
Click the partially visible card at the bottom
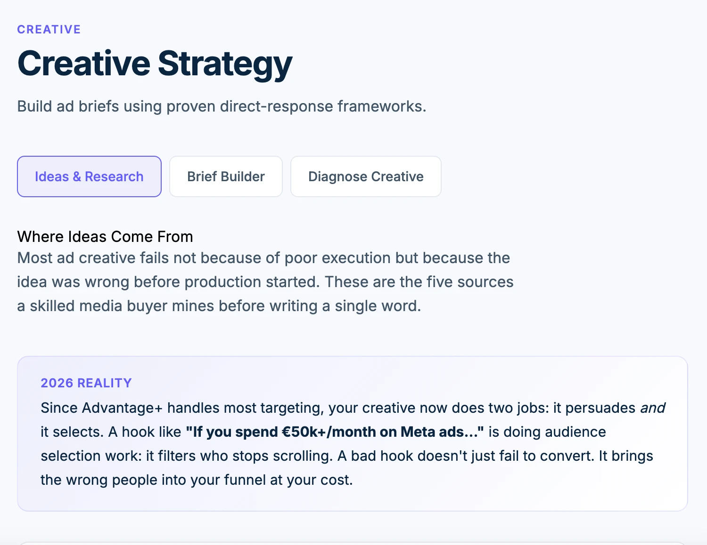(x=353, y=543)
